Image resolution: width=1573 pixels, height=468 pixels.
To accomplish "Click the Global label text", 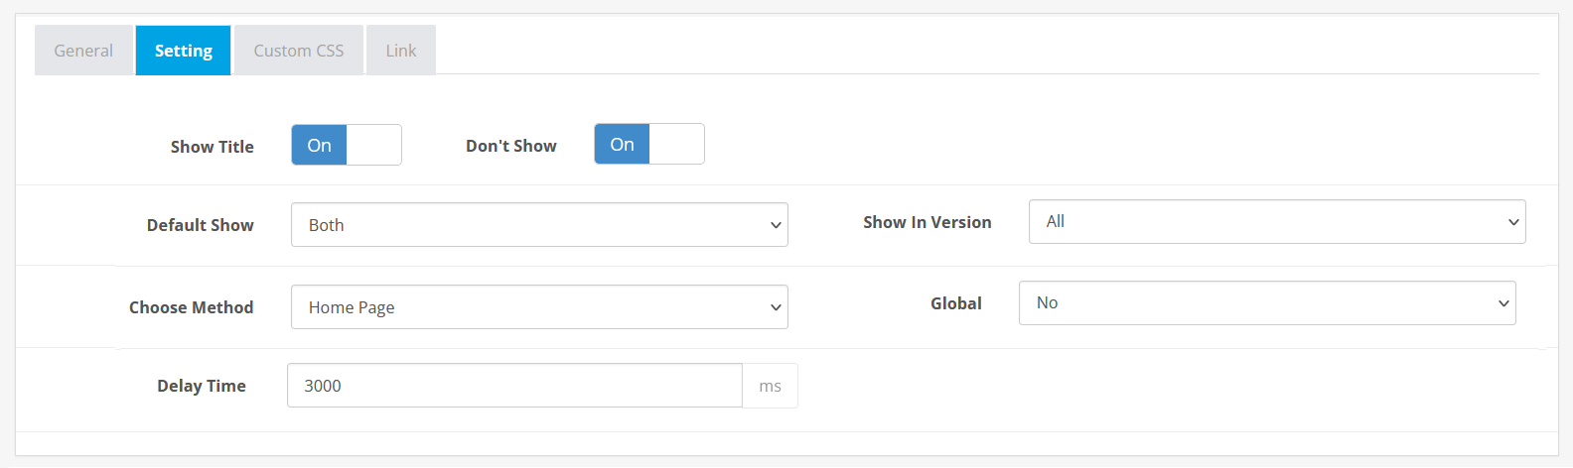I will point(955,303).
